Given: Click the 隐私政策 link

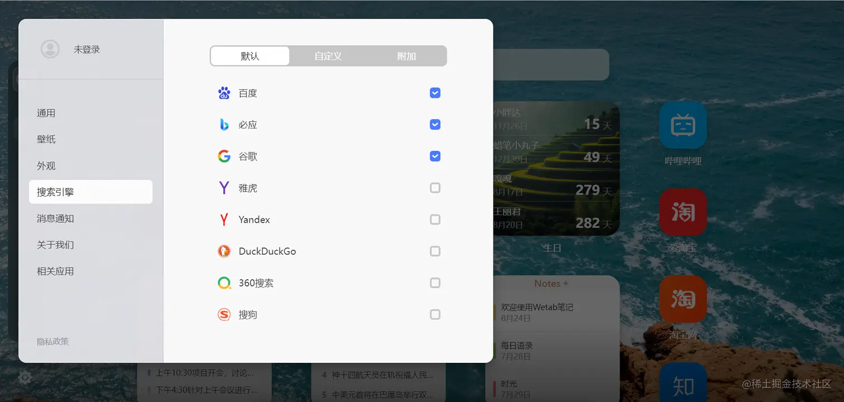Looking at the screenshot, I should (53, 341).
